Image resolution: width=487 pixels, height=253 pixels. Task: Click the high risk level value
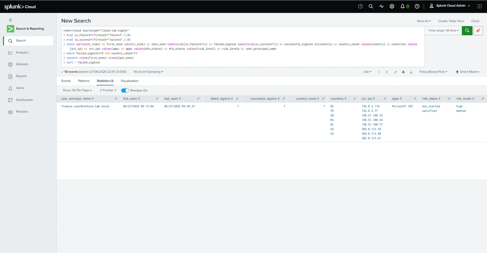pos(459,106)
